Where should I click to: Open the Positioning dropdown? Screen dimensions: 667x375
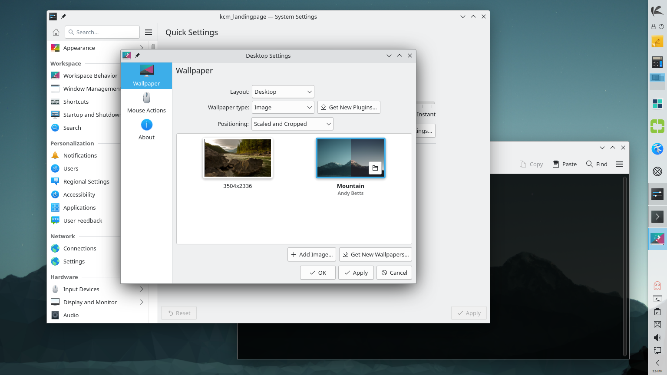click(292, 124)
